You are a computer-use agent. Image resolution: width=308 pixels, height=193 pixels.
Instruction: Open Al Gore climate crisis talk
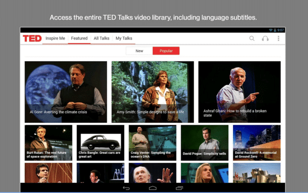(66, 92)
